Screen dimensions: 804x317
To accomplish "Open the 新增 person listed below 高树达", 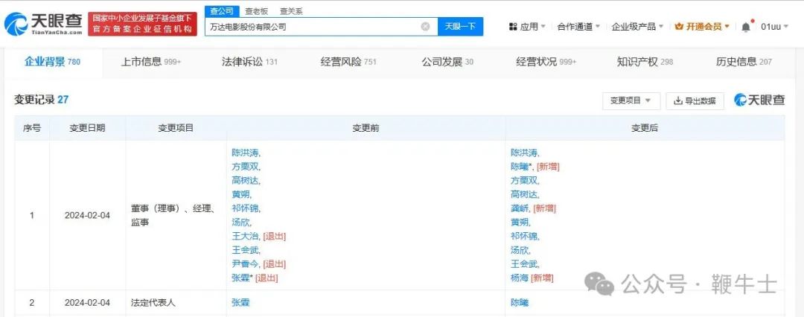I will coord(520,209).
